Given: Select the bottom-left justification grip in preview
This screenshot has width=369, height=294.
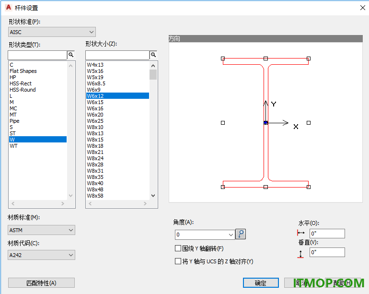Looking at the screenshot, I should (x=223, y=187).
